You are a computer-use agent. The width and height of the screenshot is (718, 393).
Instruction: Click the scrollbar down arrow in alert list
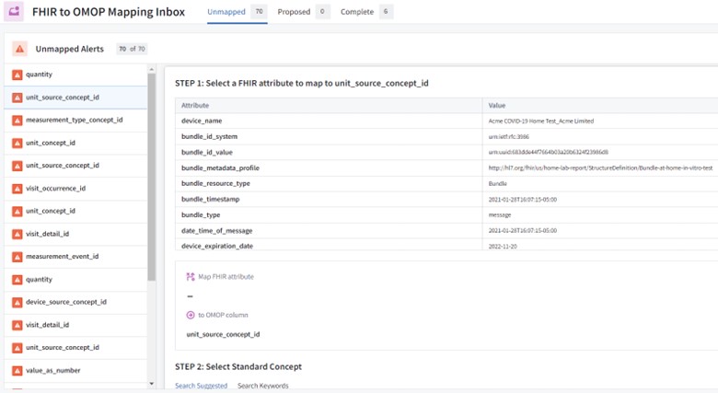click(152, 384)
